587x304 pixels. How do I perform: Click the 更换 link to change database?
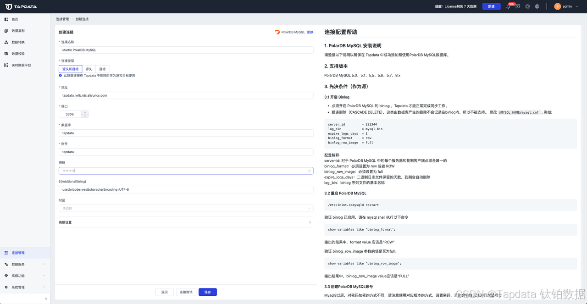[x=310, y=32]
